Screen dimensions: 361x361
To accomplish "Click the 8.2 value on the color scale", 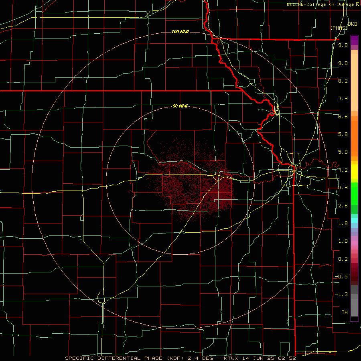I will pos(343,81).
